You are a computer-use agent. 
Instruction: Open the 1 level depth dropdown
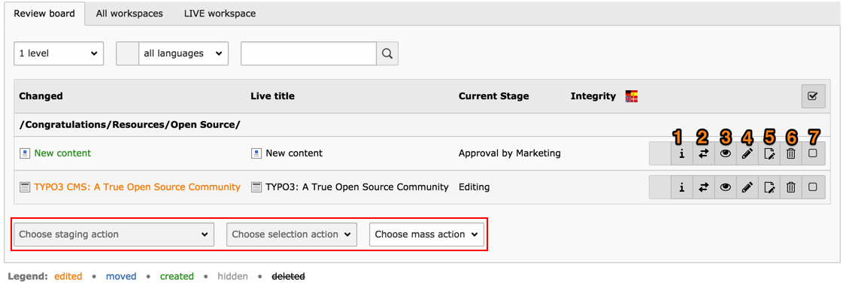(59, 53)
